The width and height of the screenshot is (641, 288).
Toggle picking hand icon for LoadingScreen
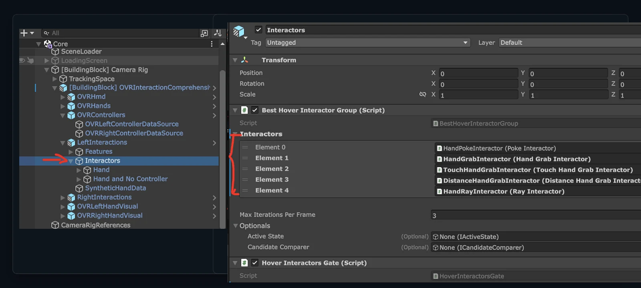point(30,60)
